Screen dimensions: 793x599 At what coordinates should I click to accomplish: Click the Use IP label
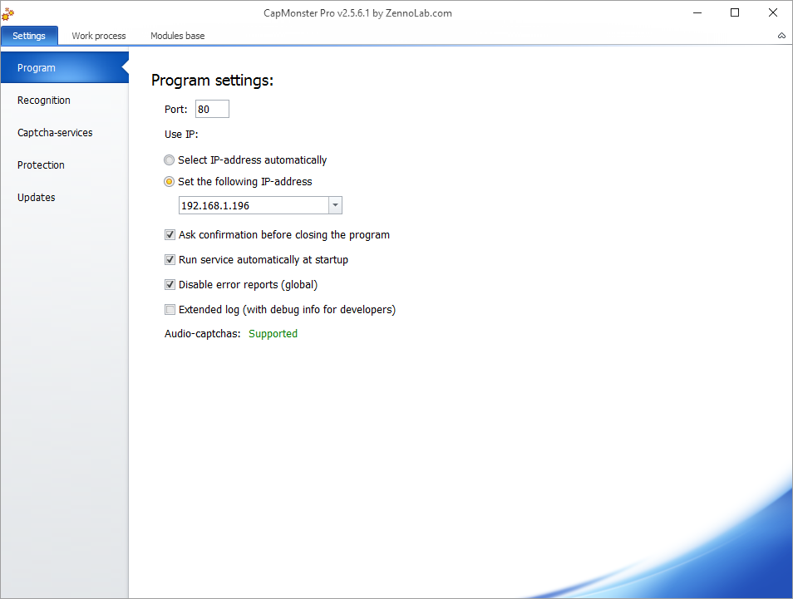pos(181,135)
